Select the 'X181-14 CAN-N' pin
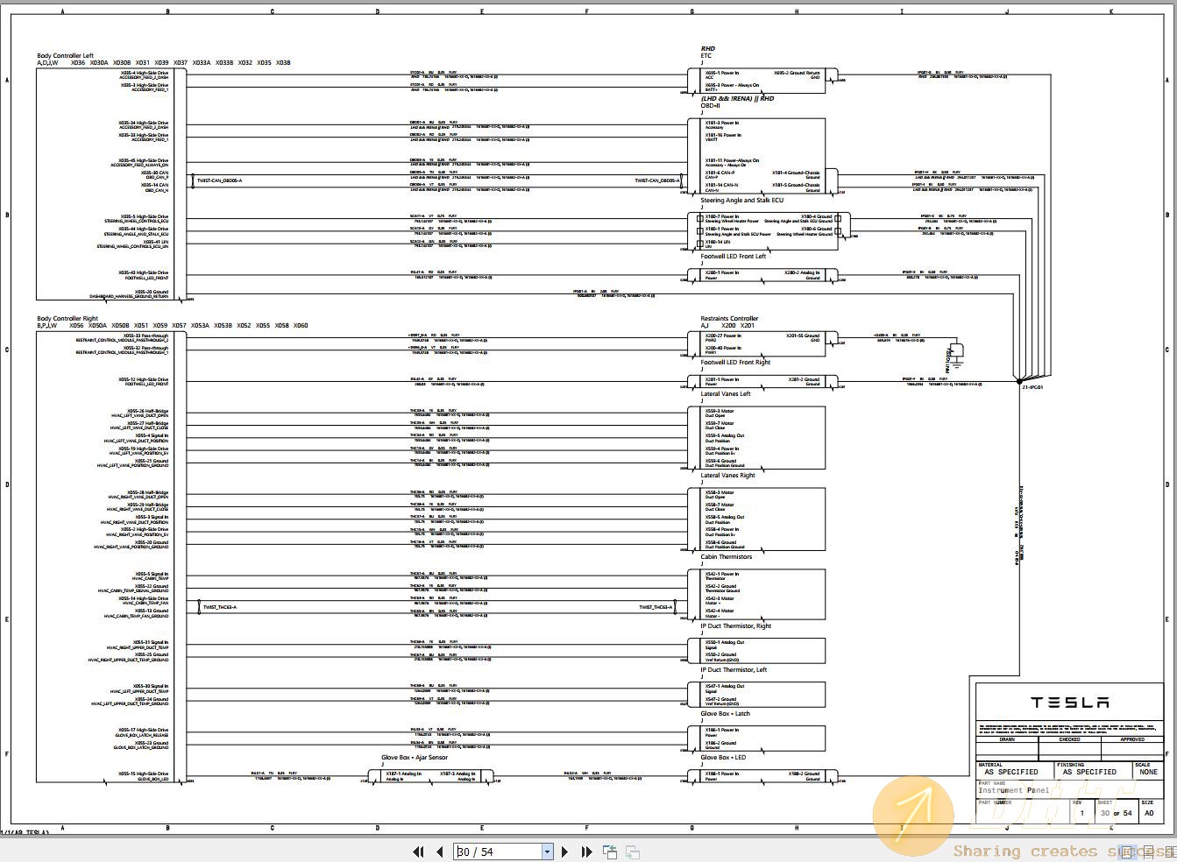This screenshot has width=1177, height=862. point(721,185)
